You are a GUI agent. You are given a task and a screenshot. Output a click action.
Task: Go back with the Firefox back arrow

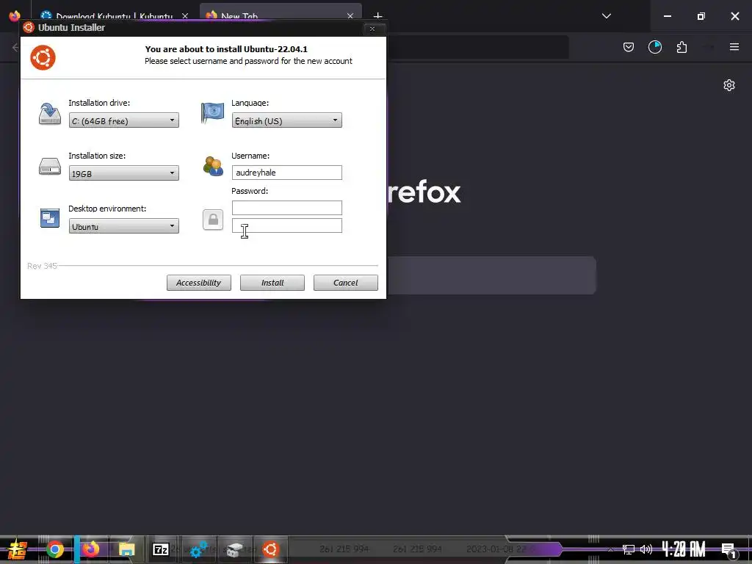pyautogui.click(x=15, y=47)
